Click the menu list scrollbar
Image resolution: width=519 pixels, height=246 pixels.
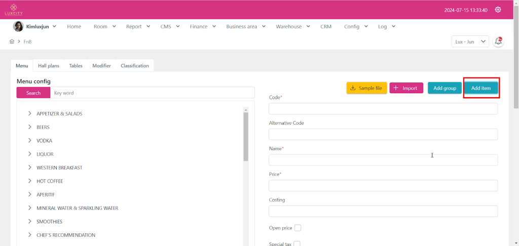point(246,137)
